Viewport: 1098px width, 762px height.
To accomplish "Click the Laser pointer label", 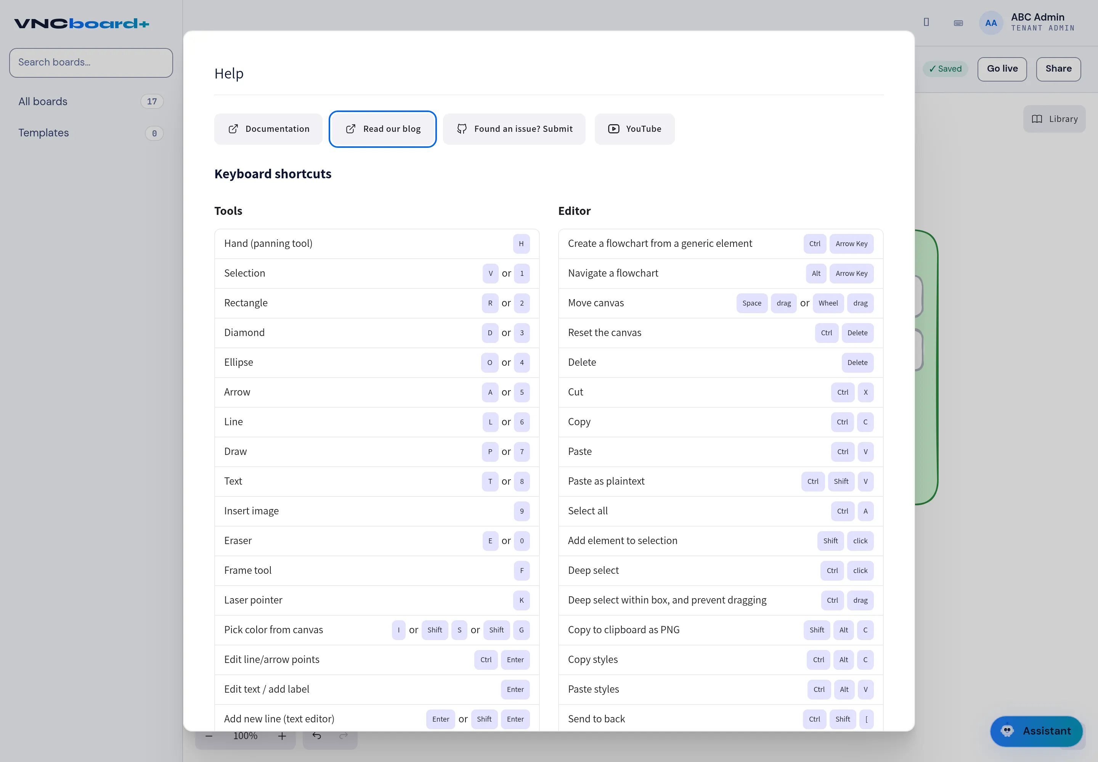I will click(x=253, y=600).
